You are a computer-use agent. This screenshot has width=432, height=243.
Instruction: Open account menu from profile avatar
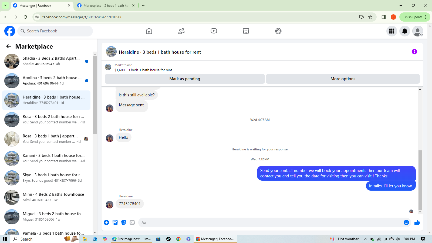(x=418, y=31)
